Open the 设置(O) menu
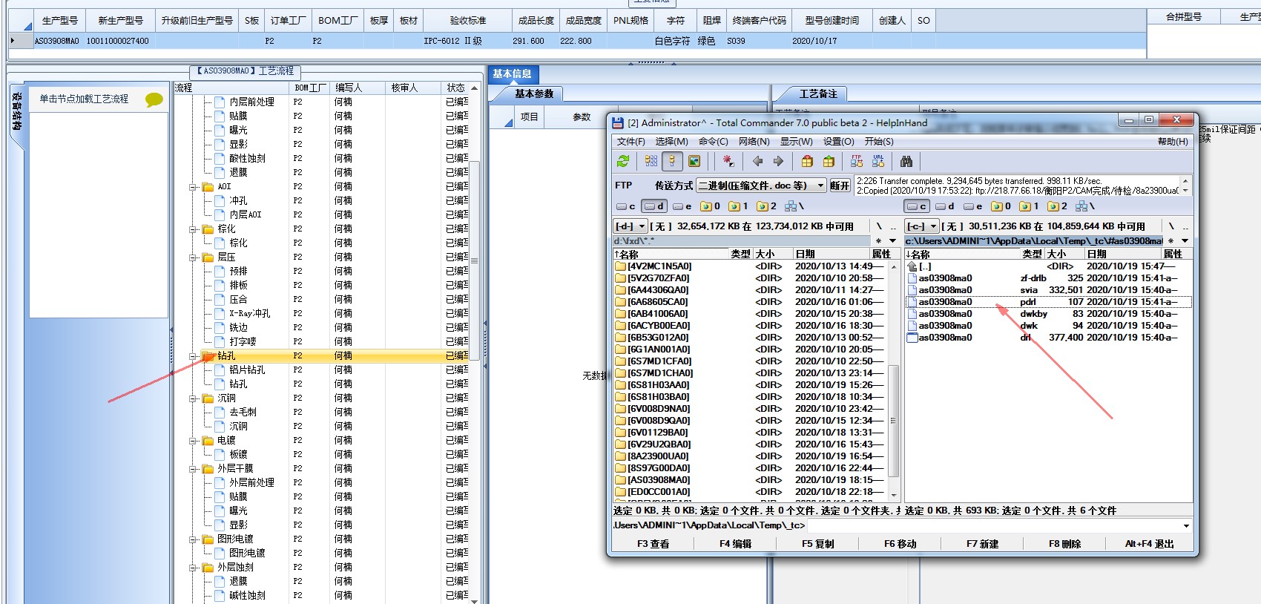This screenshot has width=1261, height=604. [838, 142]
